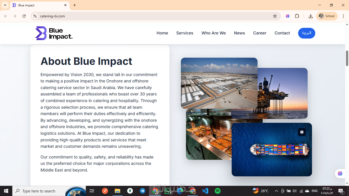
Task: Open the Windows notification center
Action: tap(341, 191)
